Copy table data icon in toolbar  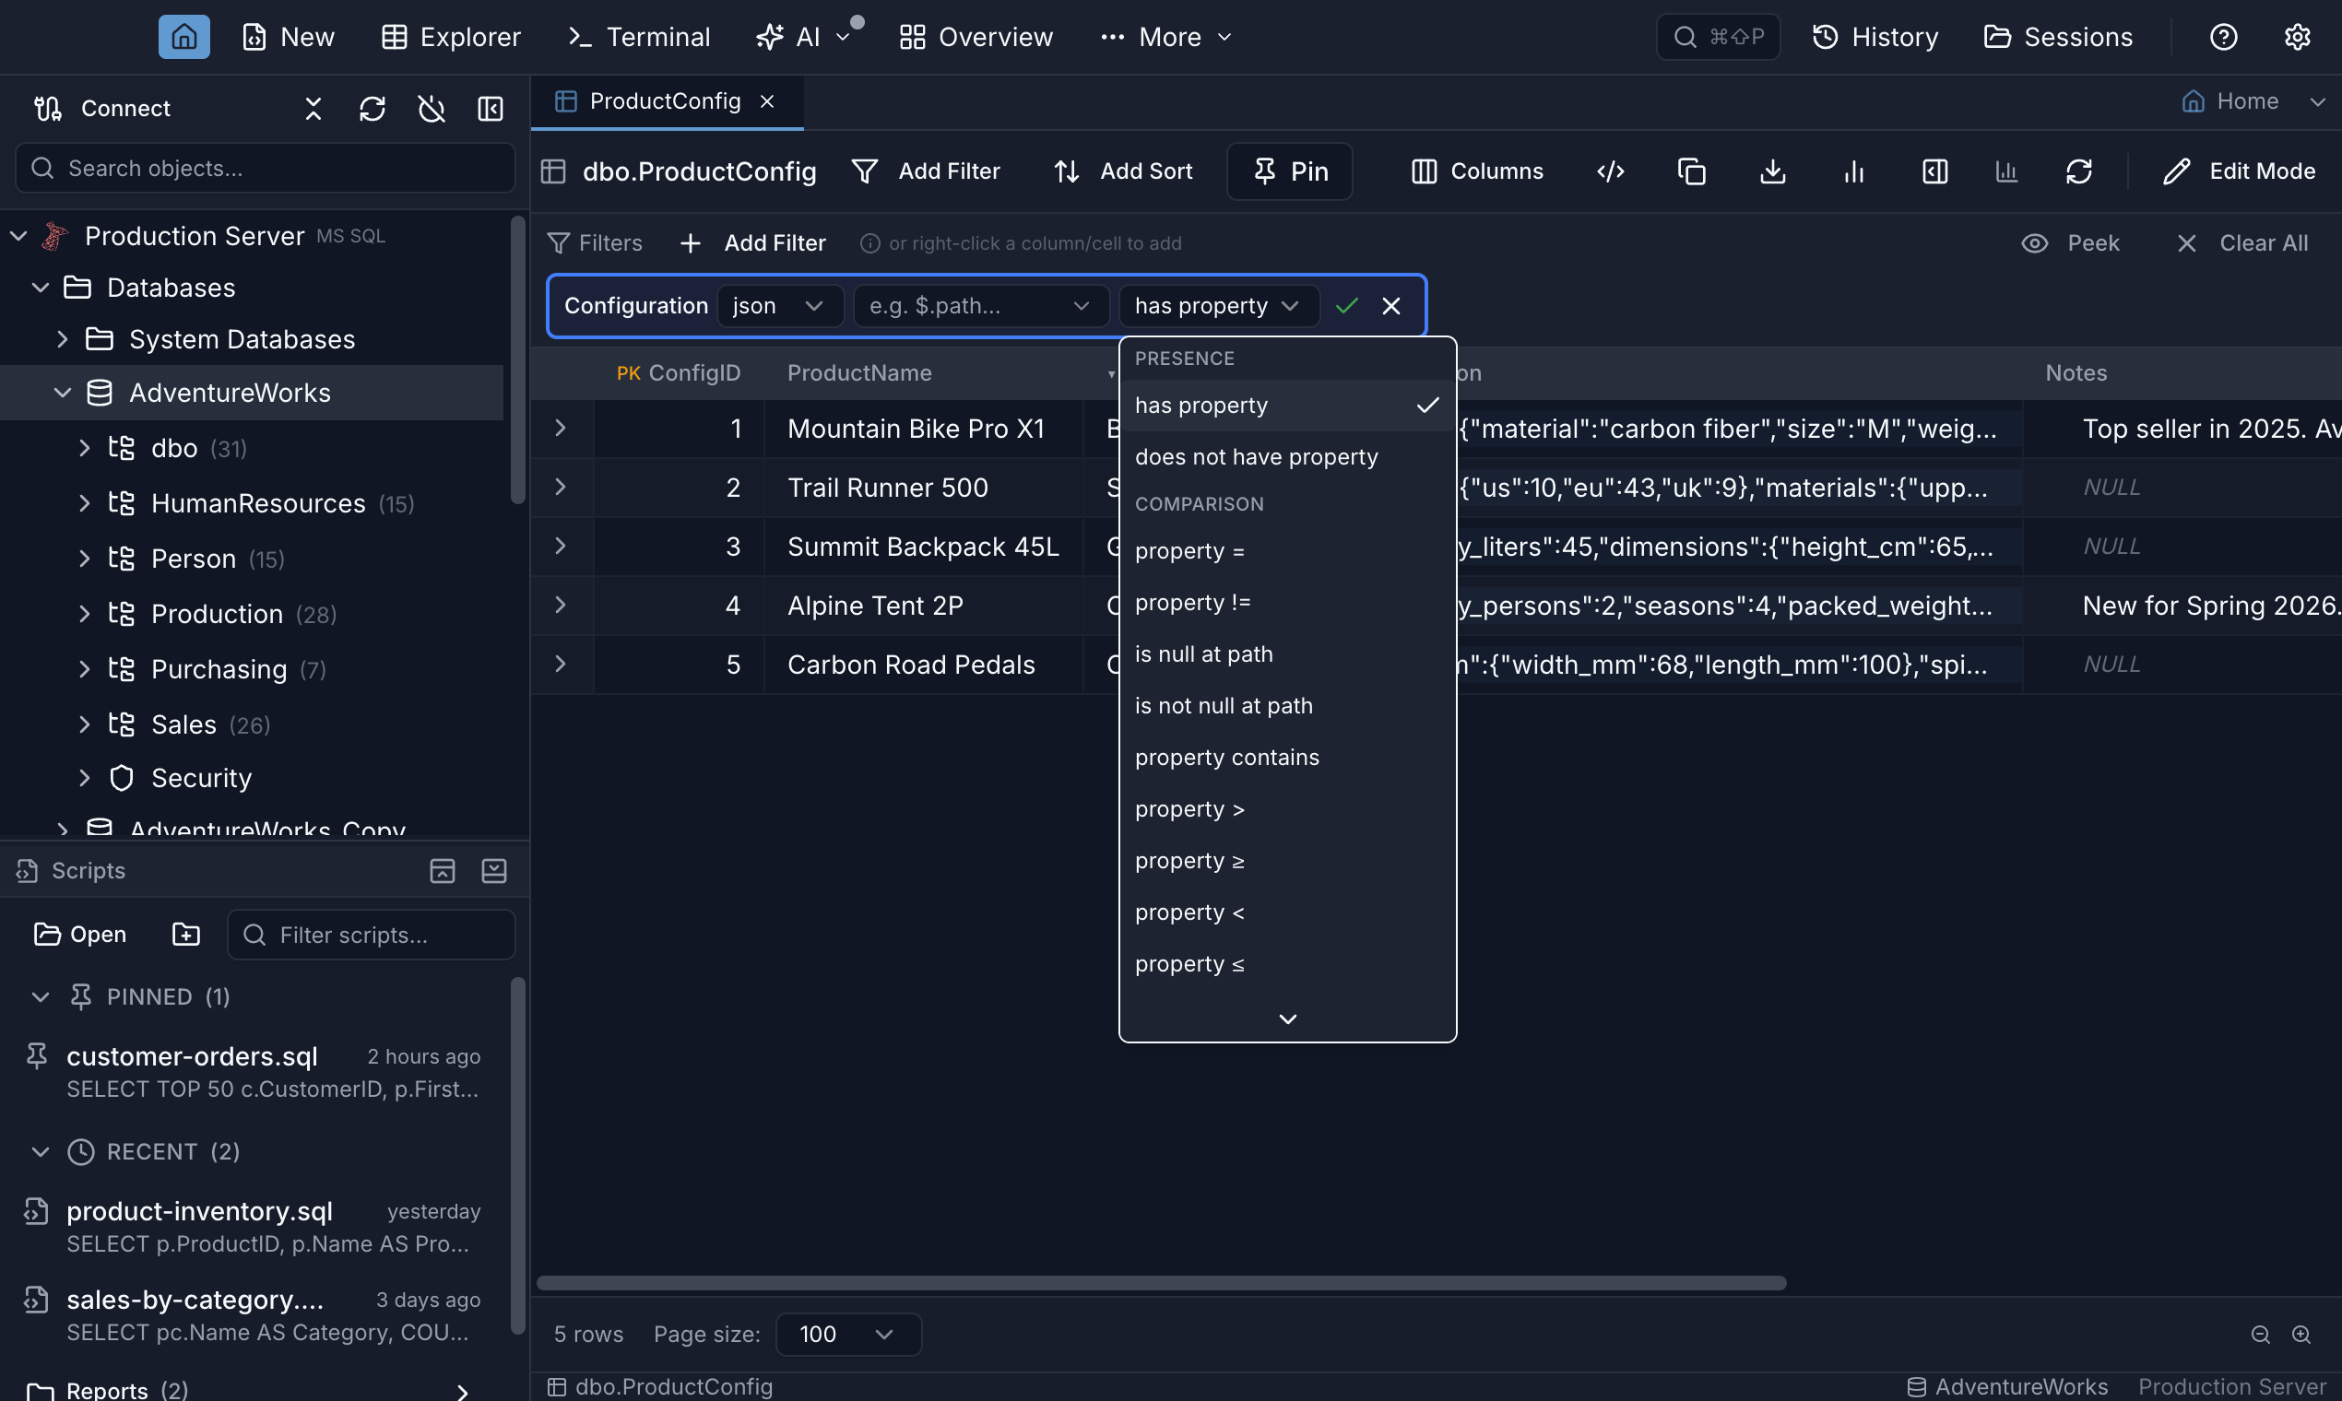(1691, 171)
